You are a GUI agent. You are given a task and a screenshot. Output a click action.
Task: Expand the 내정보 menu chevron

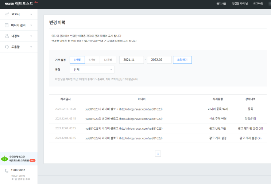click(31, 36)
